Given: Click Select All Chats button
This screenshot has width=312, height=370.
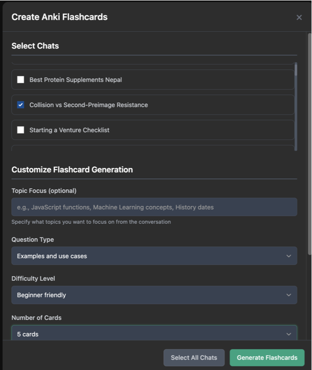Looking at the screenshot, I should (x=194, y=358).
